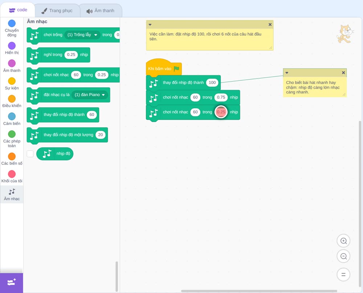Viewport: 363px width, 293px height.
Task: Click the block palette vertical scrollbar
Action: [117, 276]
